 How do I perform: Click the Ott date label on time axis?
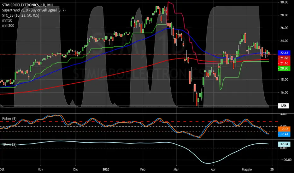point(2,170)
